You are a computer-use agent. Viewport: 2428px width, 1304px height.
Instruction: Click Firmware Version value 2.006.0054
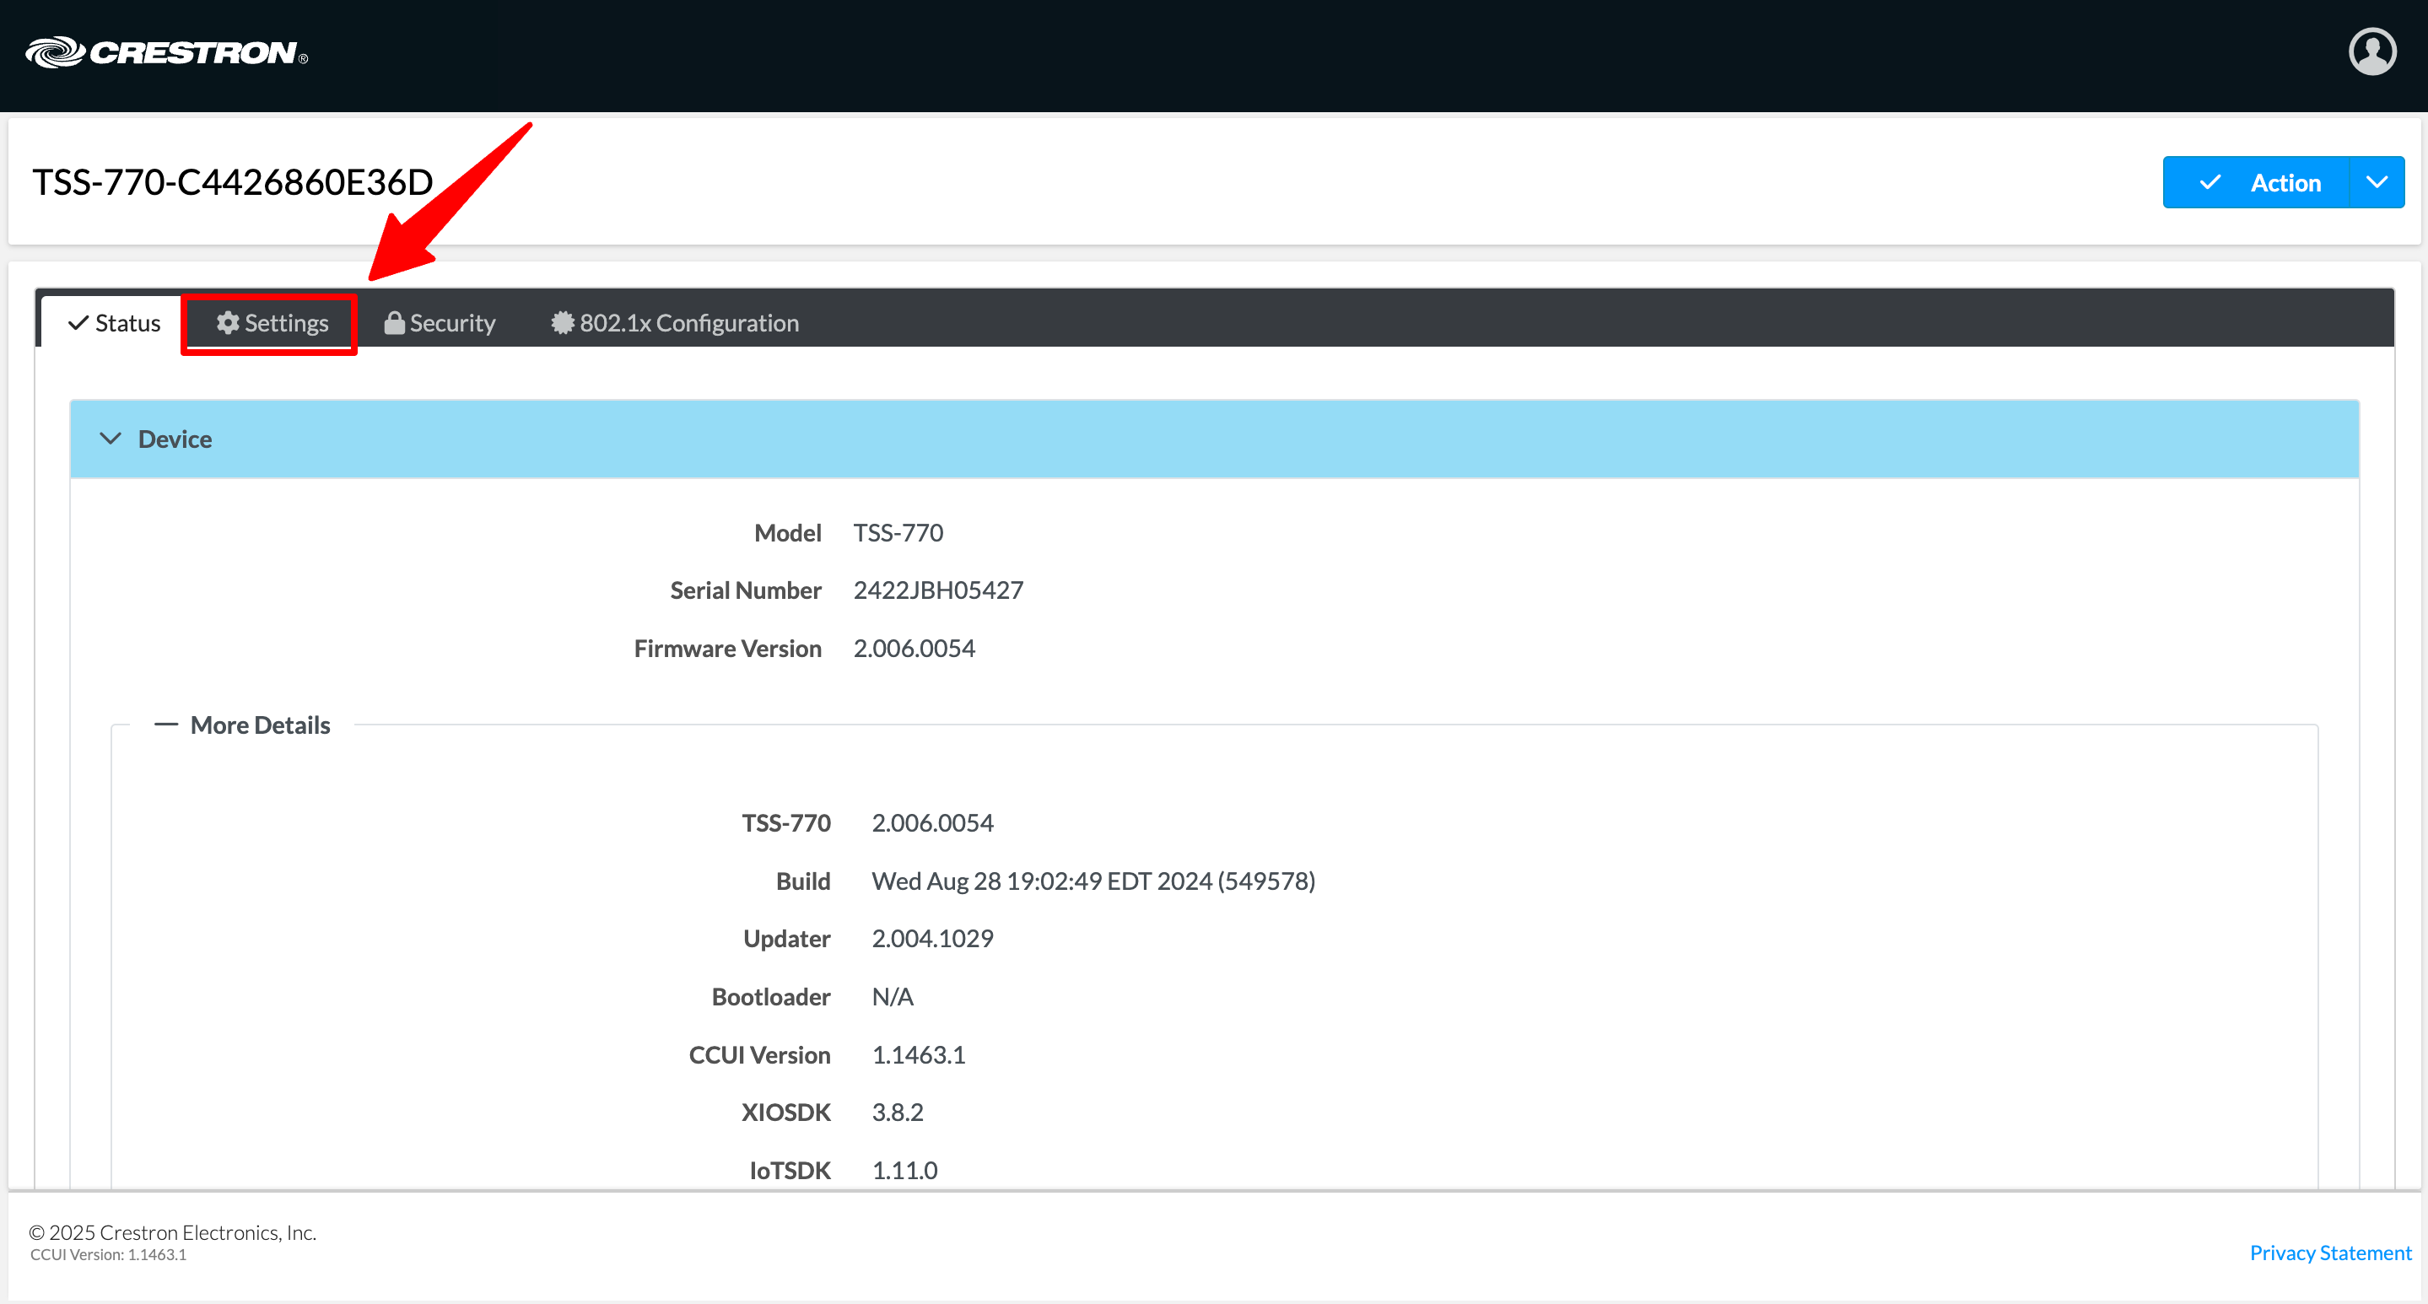pyautogui.click(x=915, y=649)
